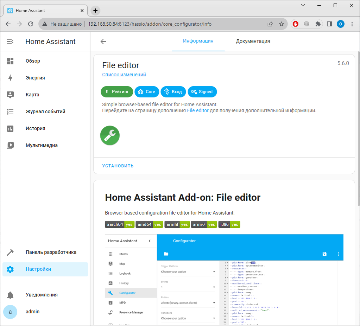360x326 pixels.
Task: Collapse the Home Assistant sidebar menu
Action: click(x=10, y=41)
